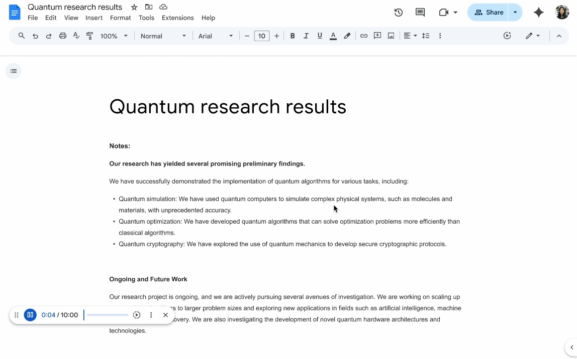The image size is (577, 359).
Task: Insert an image
Action: pyautogui.click(x=391, y=36)
